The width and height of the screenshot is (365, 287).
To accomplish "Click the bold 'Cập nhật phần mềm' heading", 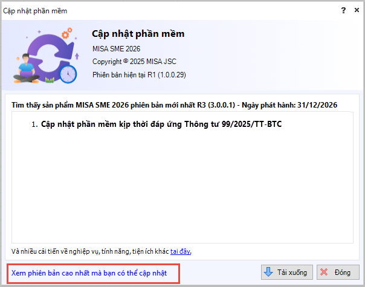I will [x=138, y=34].
